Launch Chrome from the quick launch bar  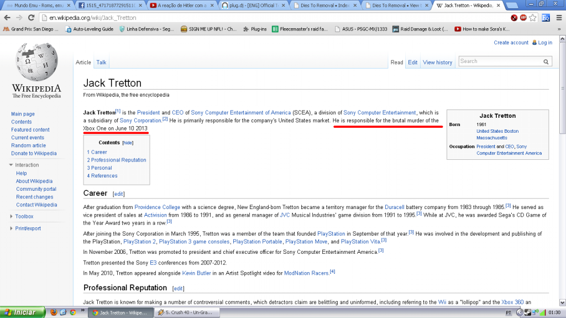tap(72, 312)
